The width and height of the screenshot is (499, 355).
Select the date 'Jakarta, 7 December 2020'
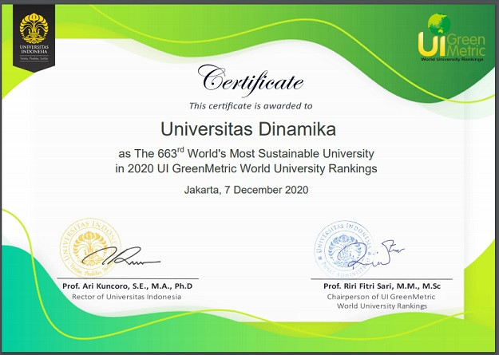click(247, 190)
